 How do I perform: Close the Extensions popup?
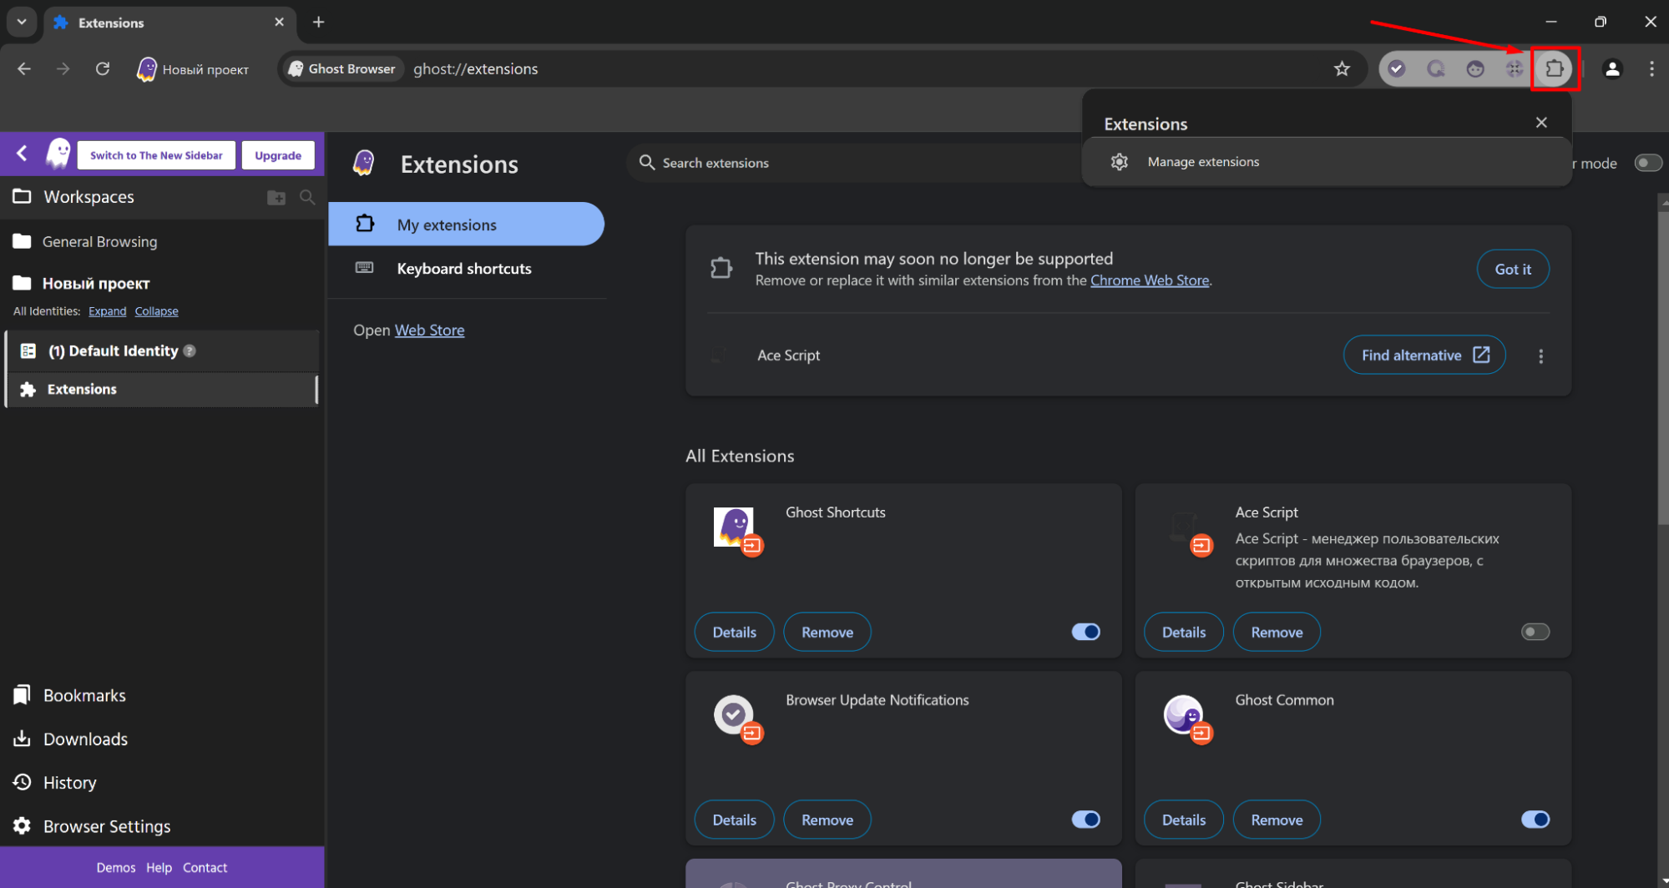[x=1541, y=123]
